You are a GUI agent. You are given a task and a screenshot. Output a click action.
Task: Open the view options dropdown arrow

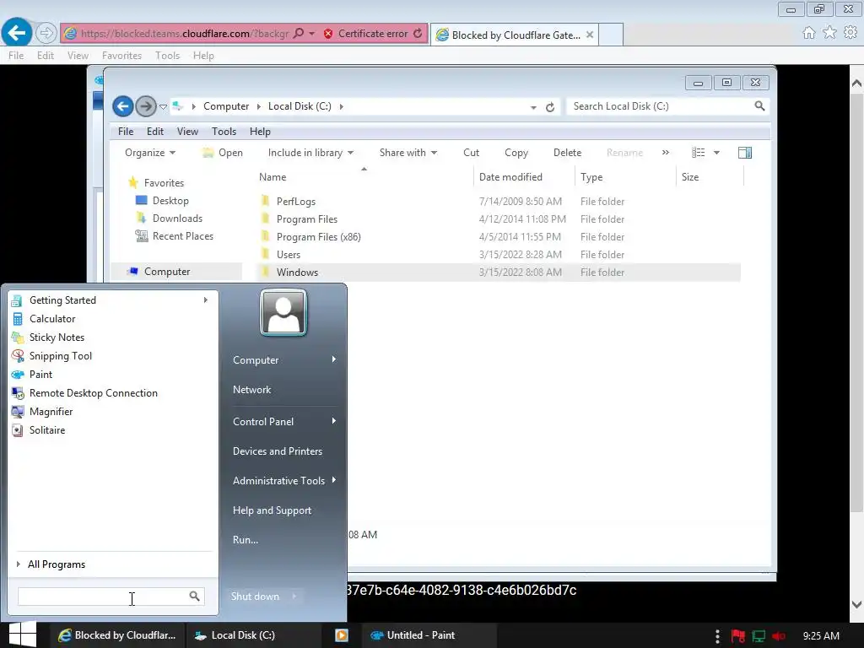click(716, 153)
